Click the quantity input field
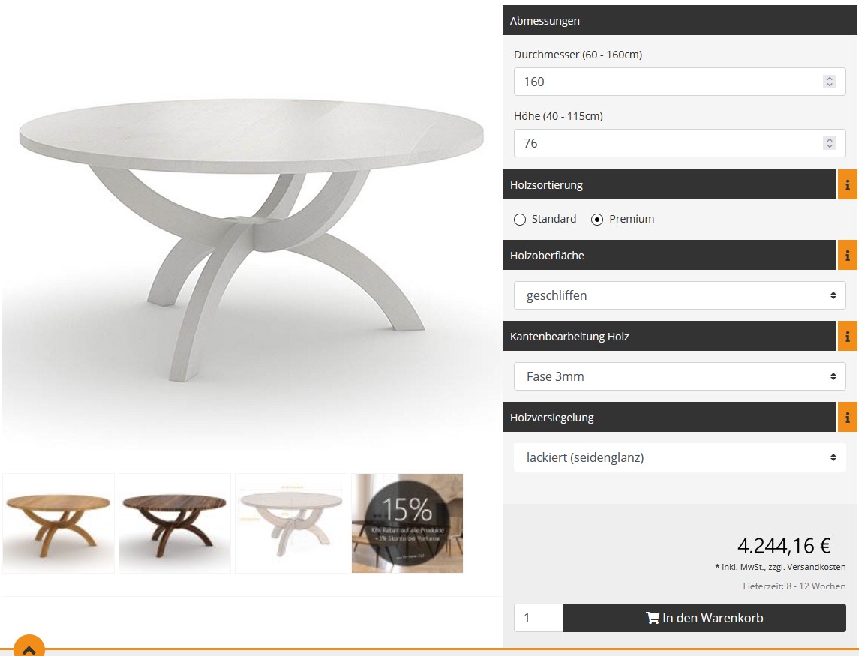859x656 pixels. coord(539,618)
